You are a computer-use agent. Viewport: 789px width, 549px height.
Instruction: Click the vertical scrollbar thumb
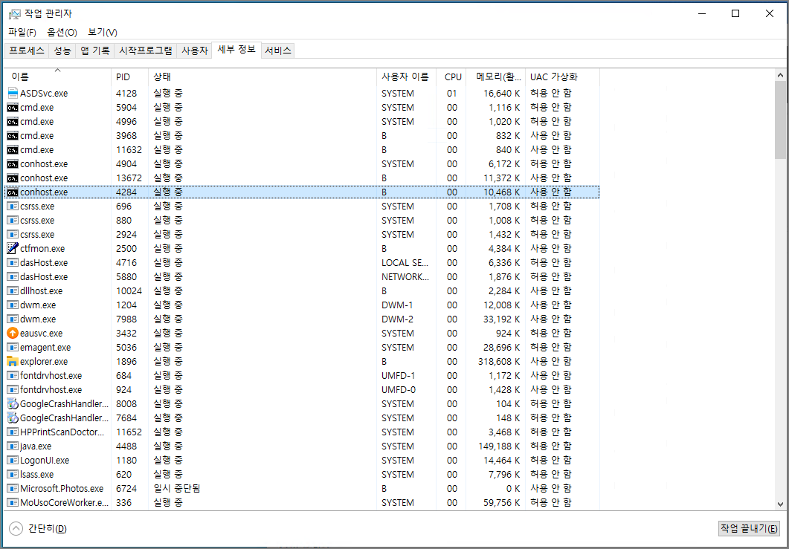(x=780, y=120)
